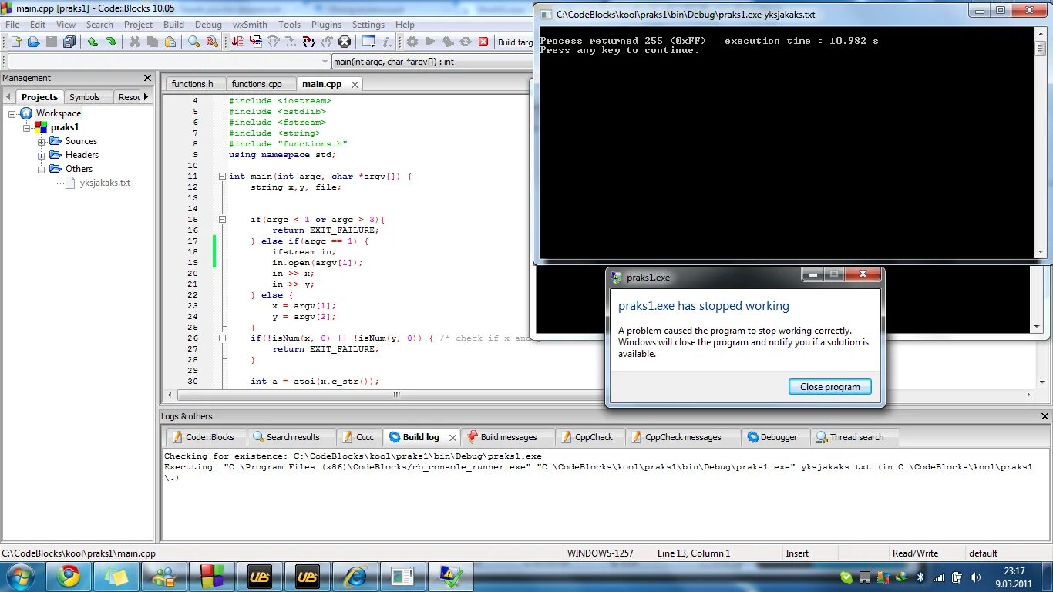Paste from clipboard via toolbar icon
This screenshot has width=1053, height=592.
pyautogui.click(x=170, y=42)
